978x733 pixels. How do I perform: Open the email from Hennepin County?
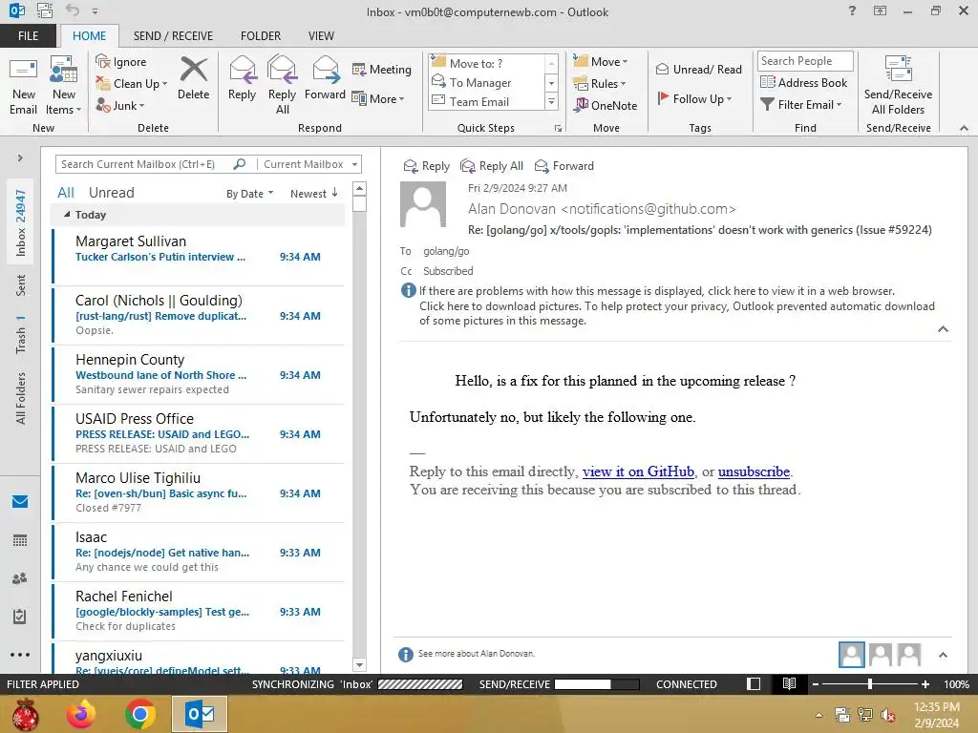coord(199,374)
